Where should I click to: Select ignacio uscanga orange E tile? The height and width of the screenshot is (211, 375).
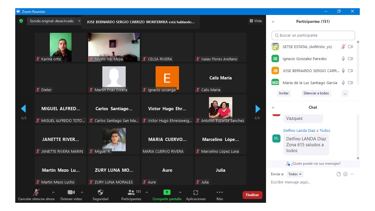click(167, 78)
